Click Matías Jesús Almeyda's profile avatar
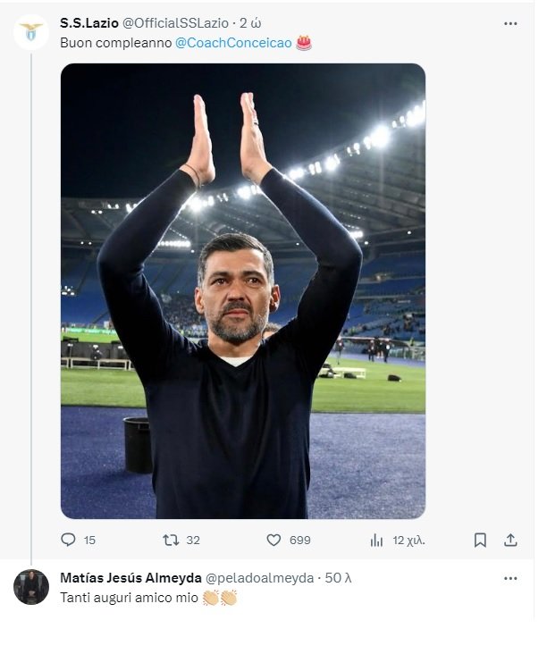The width and height of the screenshot is (547, 654). (x=31, y=586)
